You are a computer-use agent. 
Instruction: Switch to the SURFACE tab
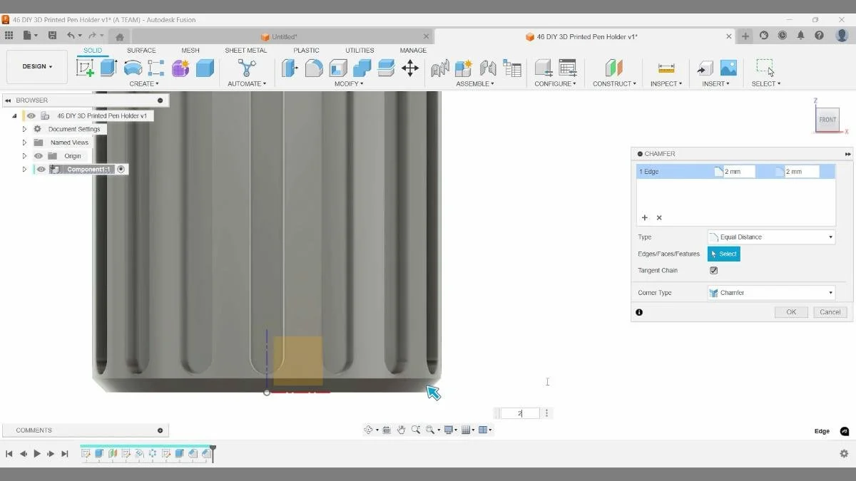[141, 51]
